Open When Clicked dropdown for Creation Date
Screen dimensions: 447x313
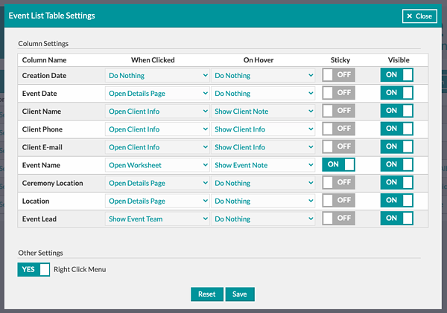tap(158, 75)
